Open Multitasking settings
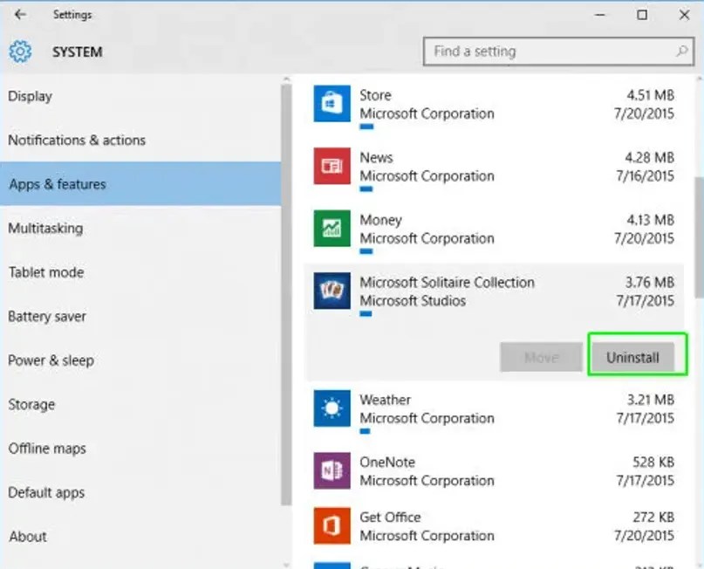Image resolution: width=704 pixels, height=569 pixels. pos(140,228)
